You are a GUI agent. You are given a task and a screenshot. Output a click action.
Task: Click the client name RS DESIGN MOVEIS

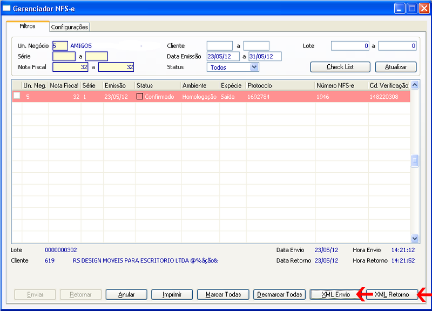pos(145,260)
